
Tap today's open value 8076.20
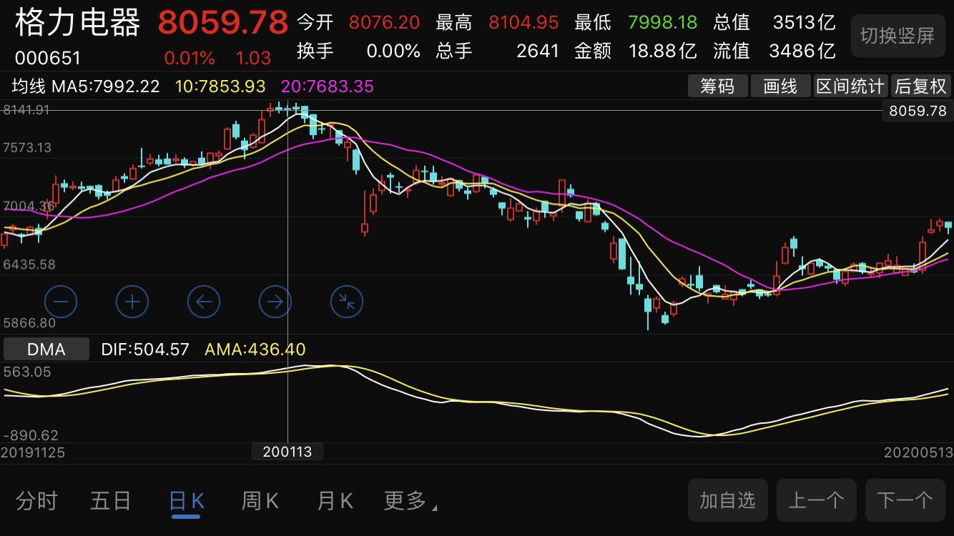click(x=384, y=22)
